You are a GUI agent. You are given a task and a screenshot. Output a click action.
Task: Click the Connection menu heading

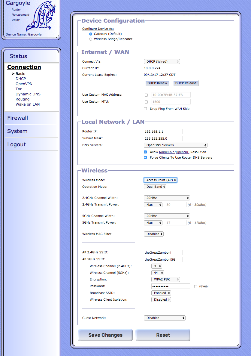(24, 67)
